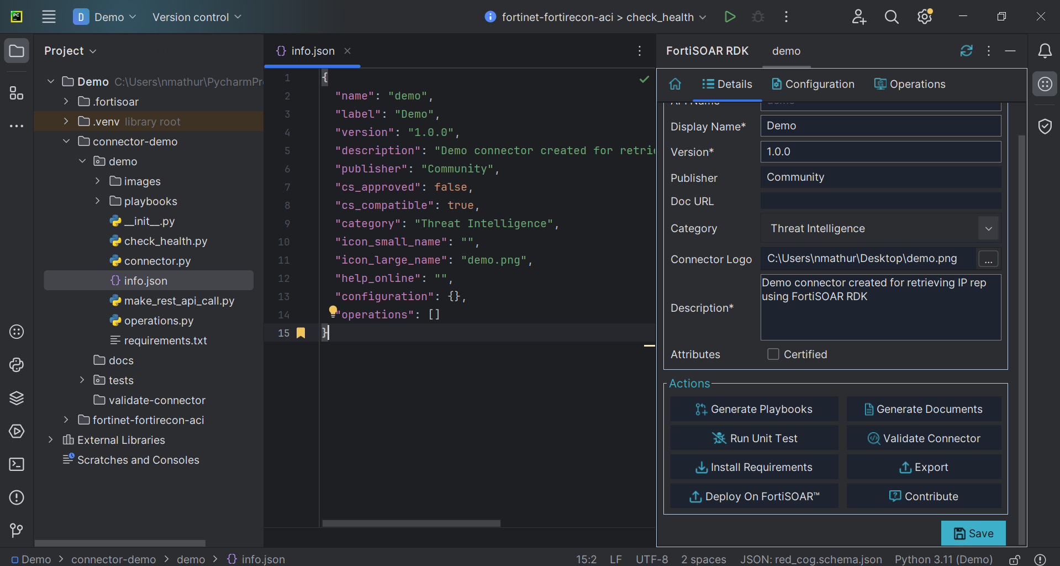The height and width of the screenshot is (566, 1060).
Task: Enable the Certified checkbox
Action: [773, 354]
